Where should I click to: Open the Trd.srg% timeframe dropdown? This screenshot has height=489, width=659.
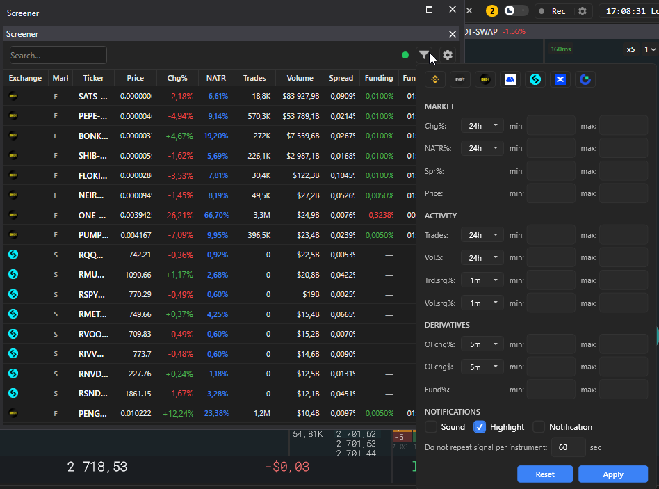[482, 280]
